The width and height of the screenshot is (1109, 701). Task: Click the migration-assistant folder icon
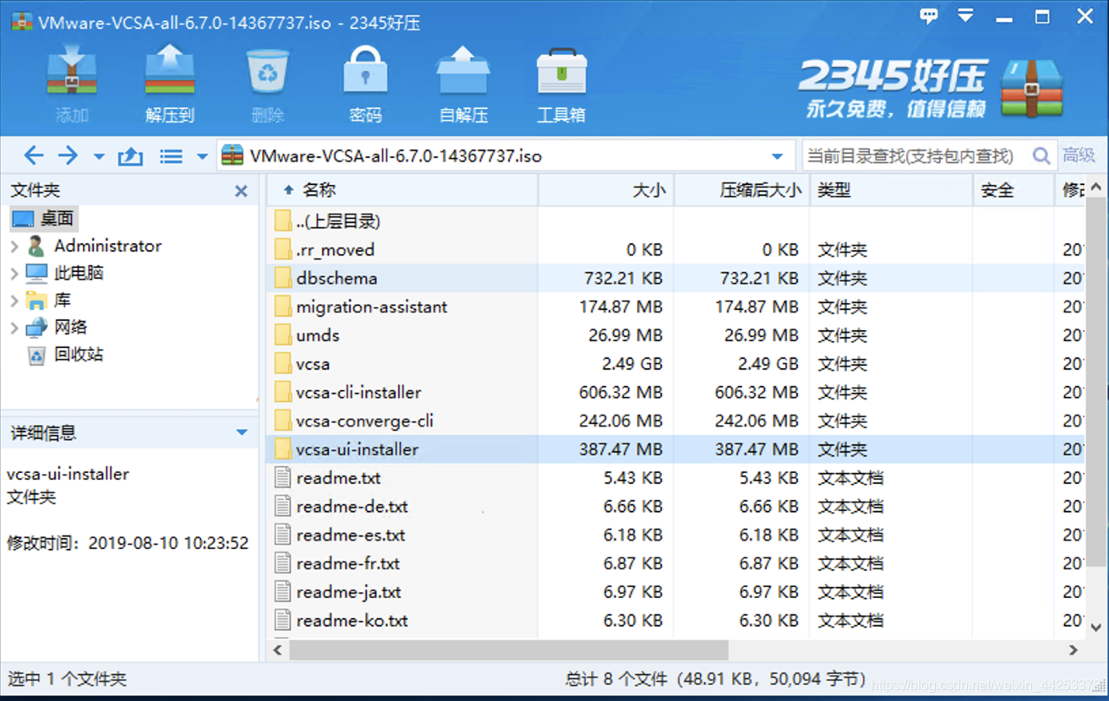(283, 307)
